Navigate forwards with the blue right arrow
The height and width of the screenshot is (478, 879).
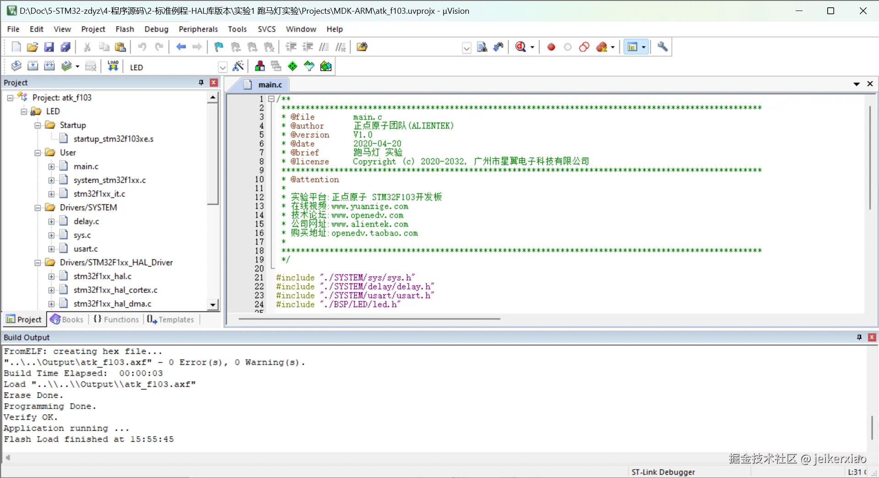(x=197, y=47)
